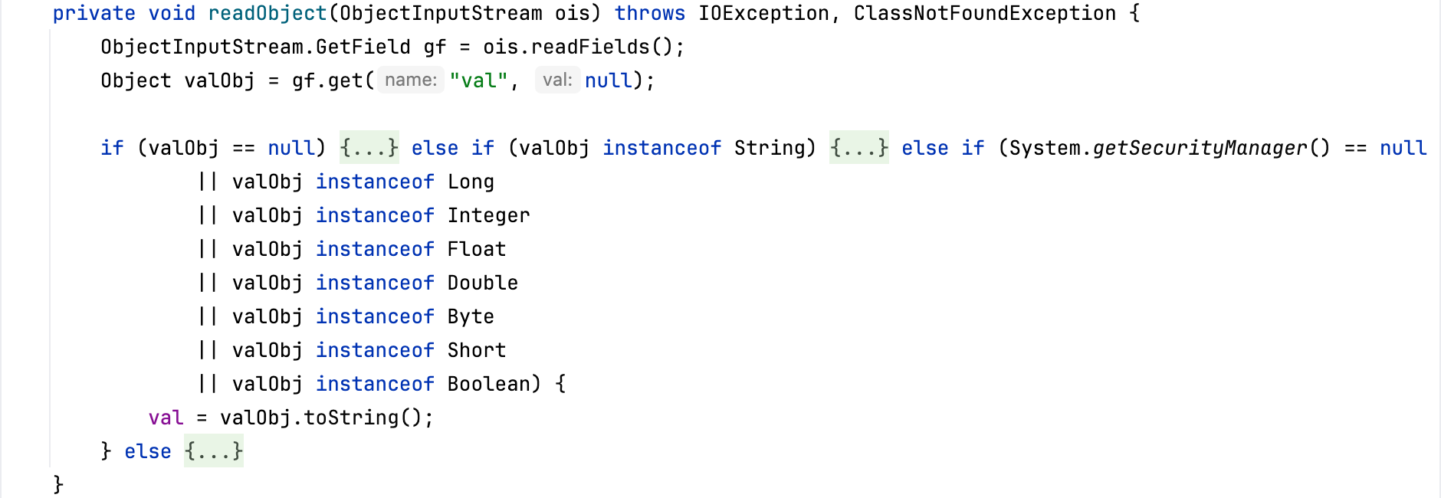Click the Short type in condition
The image size is (1441, 498).
[x=477, y=350]
